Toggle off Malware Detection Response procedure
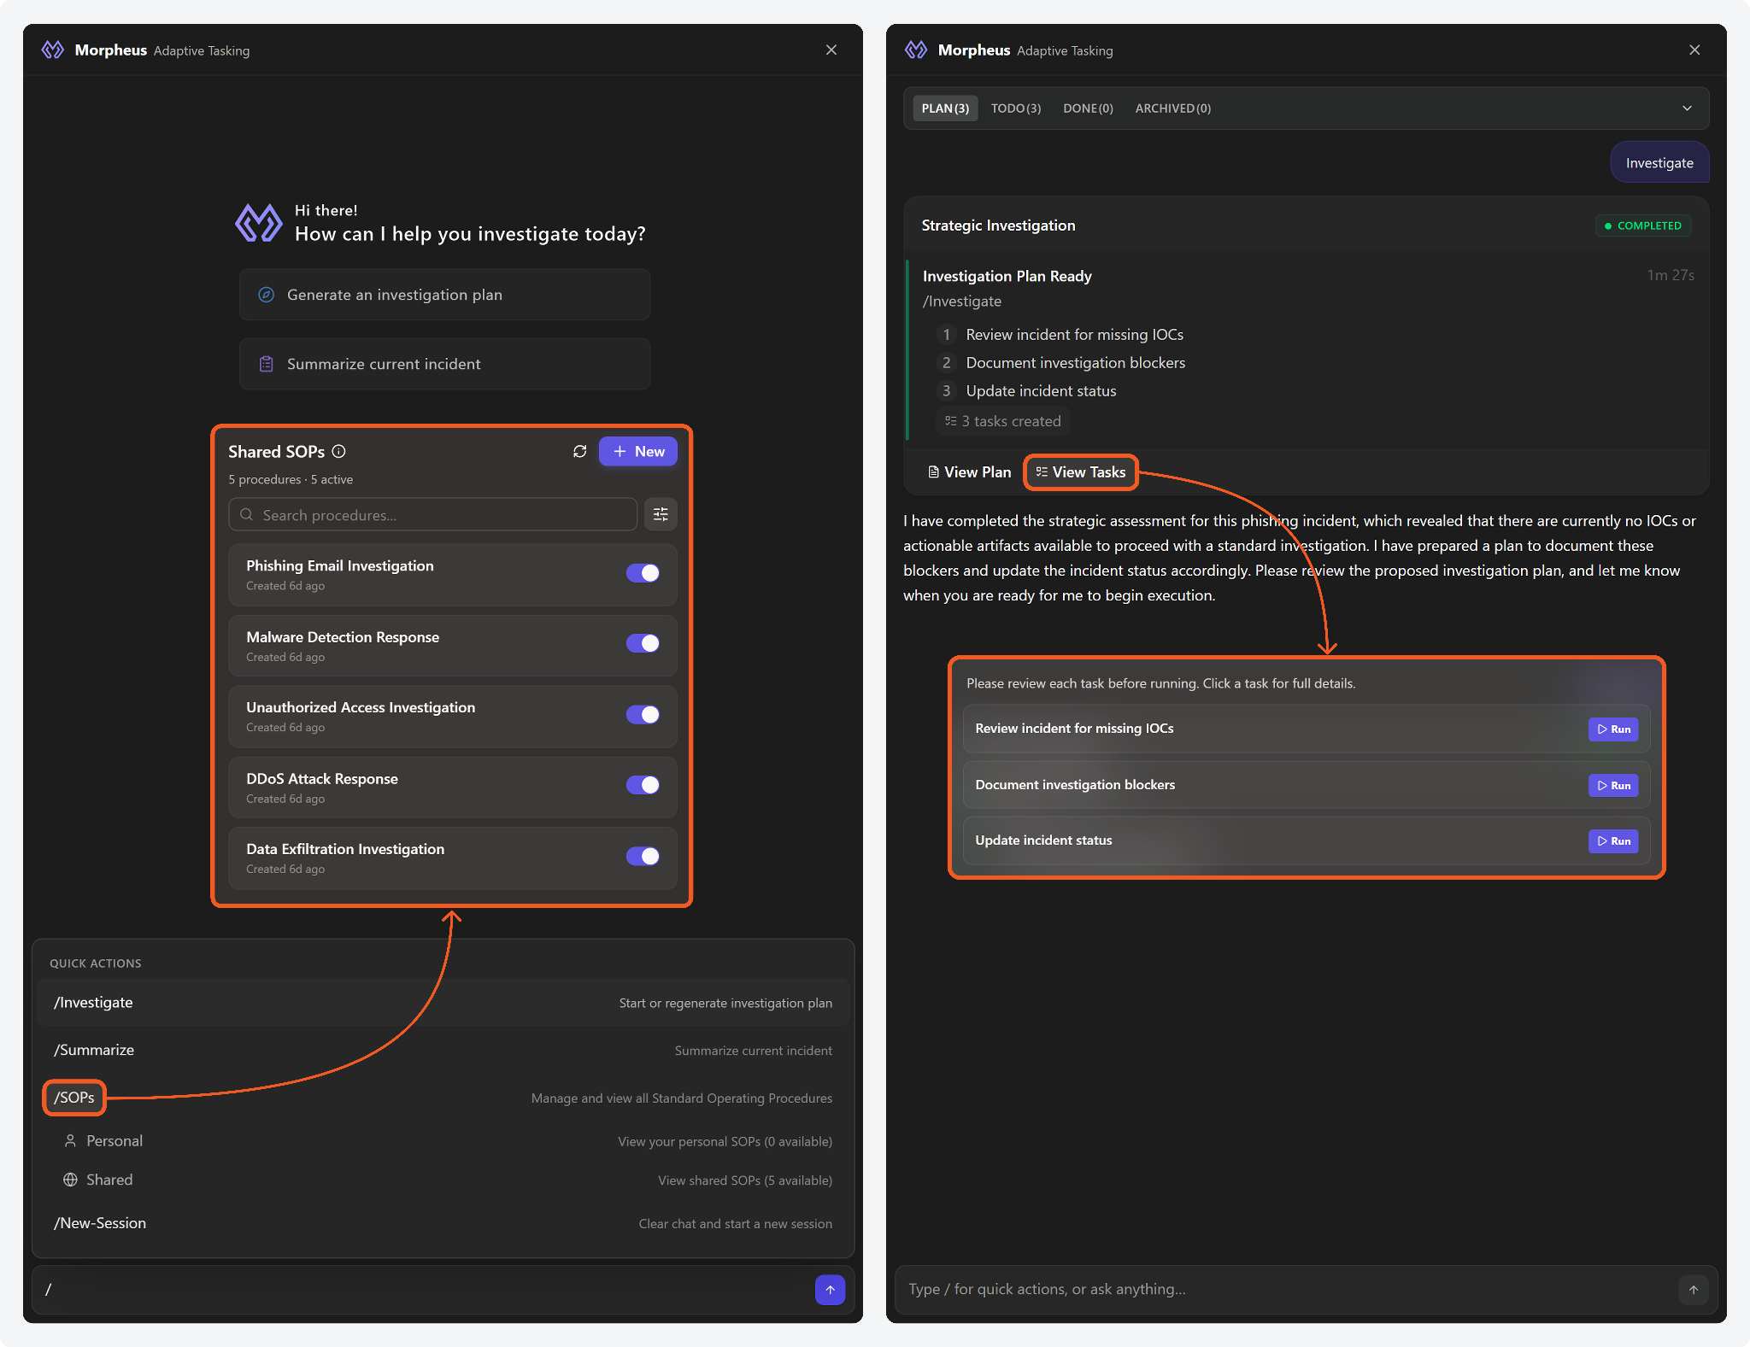The image size is (1750, 1347). coord(643,643)
